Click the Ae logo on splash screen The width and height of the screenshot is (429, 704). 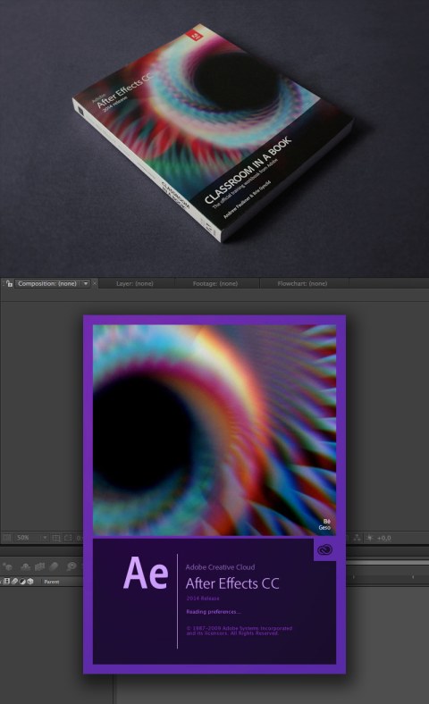pos(146,573)
